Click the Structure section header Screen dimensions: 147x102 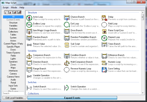(32, 13)
